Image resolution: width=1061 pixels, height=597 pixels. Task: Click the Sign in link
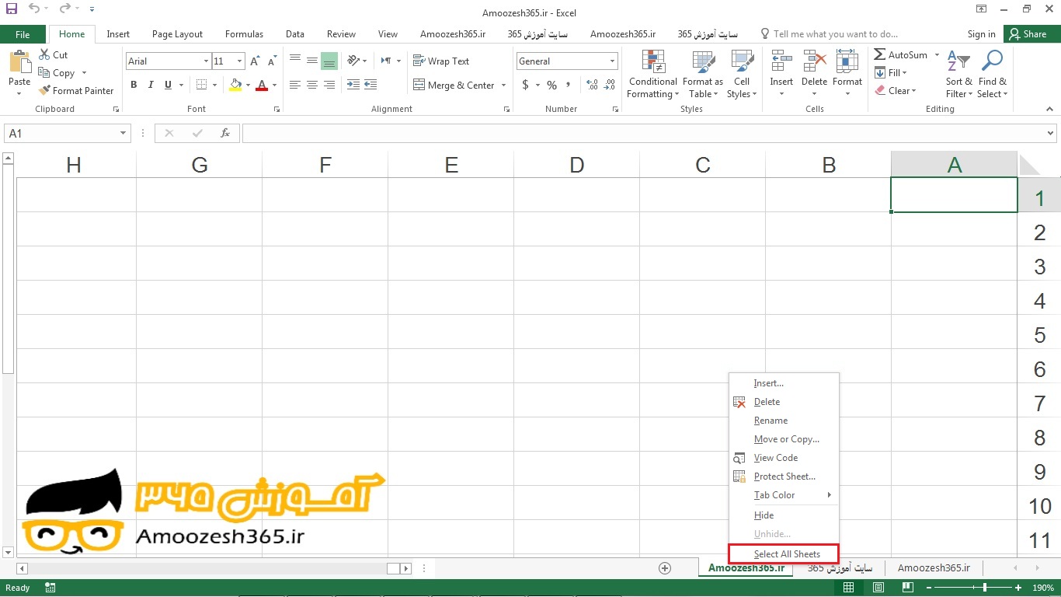981,34
